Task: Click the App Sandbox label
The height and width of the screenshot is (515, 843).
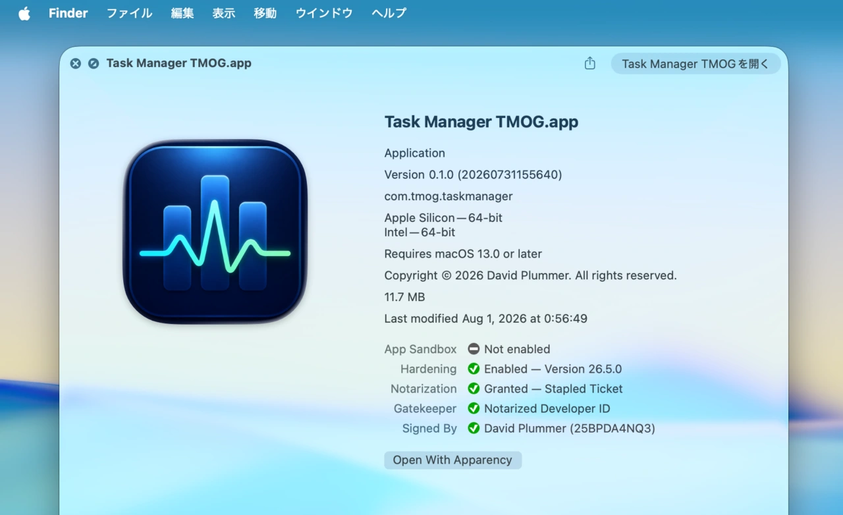Action: (421, 349)
